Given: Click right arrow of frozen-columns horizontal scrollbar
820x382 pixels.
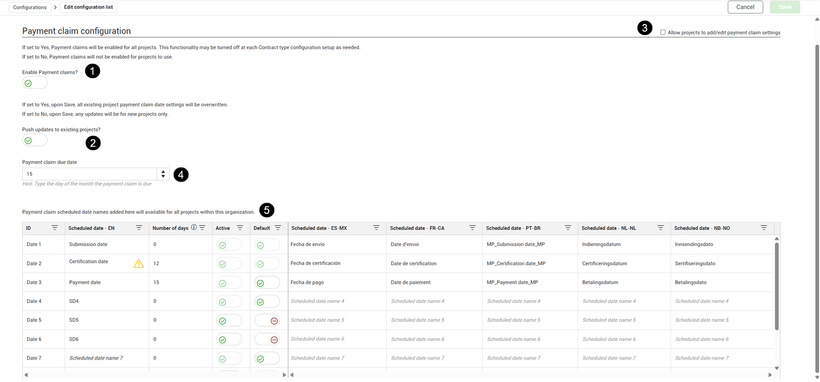Looking at the screenshot, I should tap(284, 375).
